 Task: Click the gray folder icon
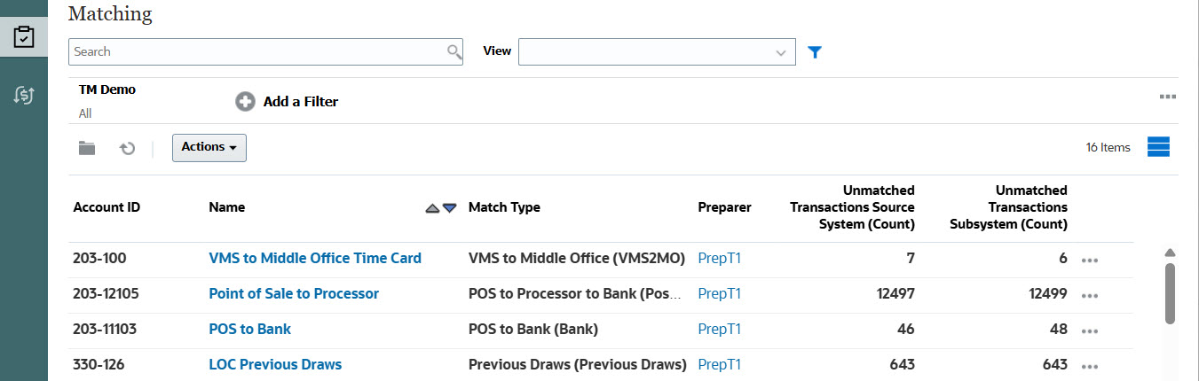tap(86, 148)
